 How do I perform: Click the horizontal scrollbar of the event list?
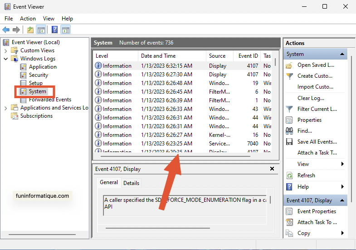(175, 156)
